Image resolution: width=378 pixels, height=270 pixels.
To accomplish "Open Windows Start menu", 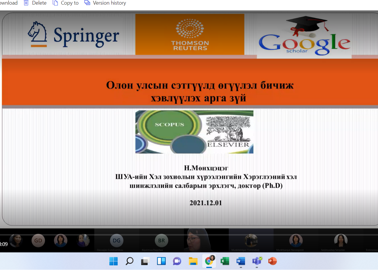I will (114, 261).
